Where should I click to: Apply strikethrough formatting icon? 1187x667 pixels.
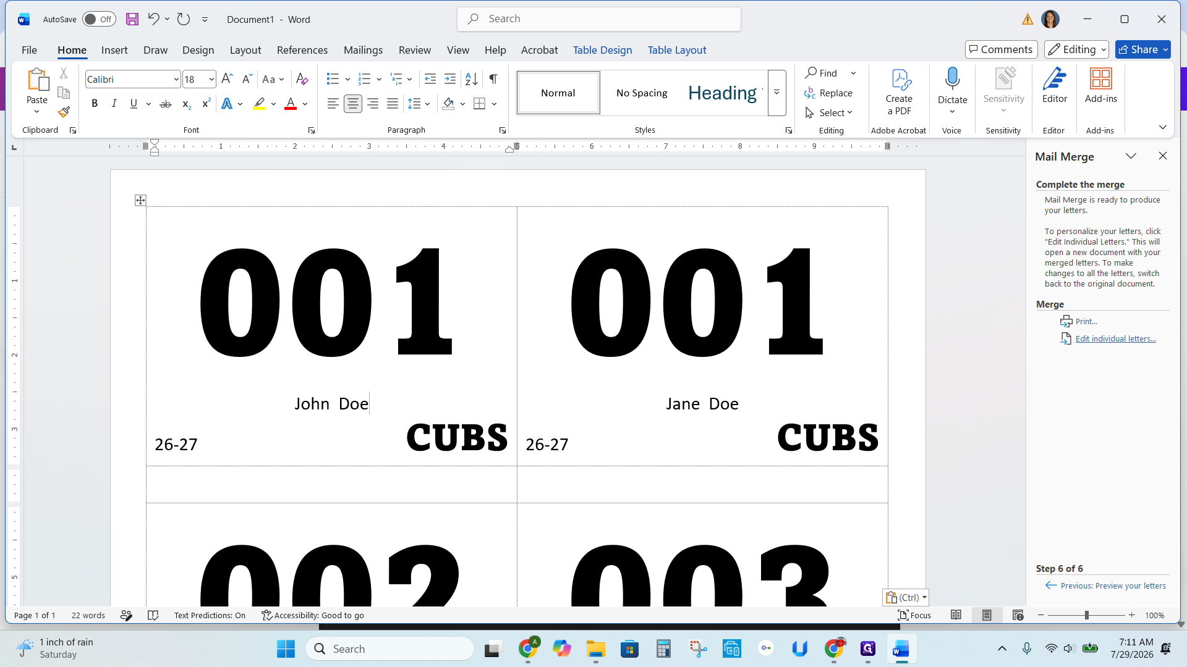tap(165, 104)
